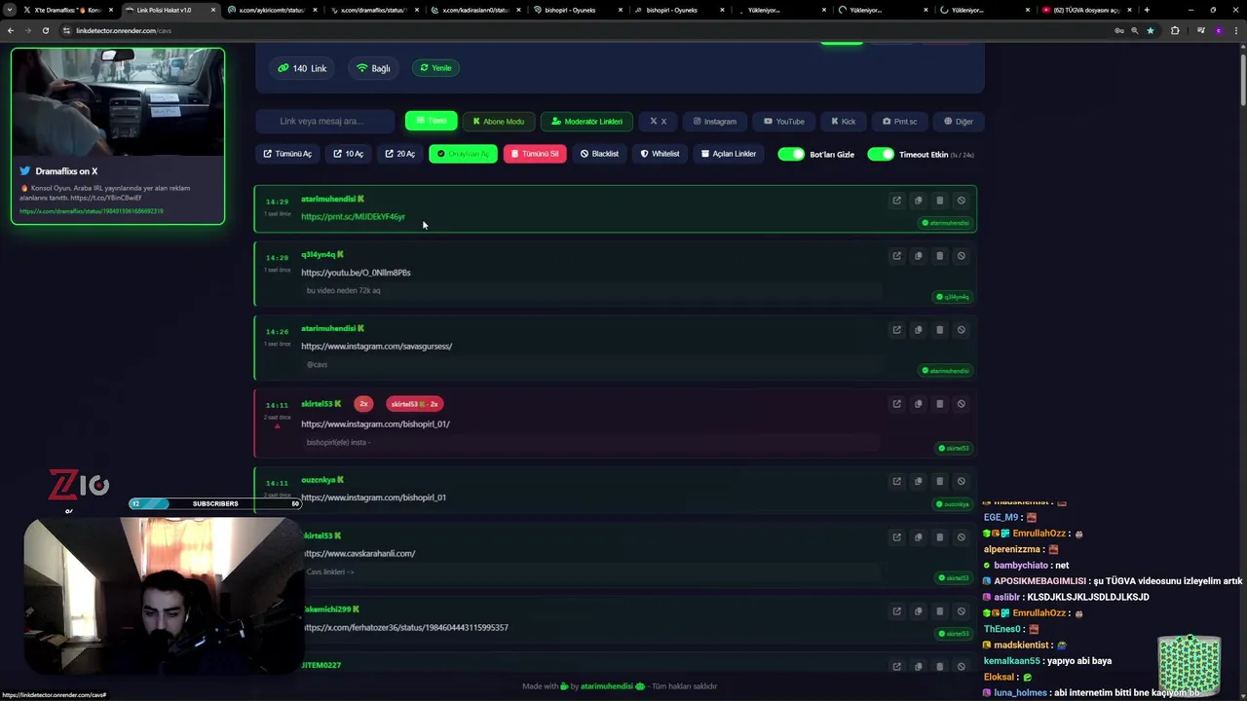Focus the Link veya mesaj ara search field
The image size is (1247, 701).
pos(325,122)
